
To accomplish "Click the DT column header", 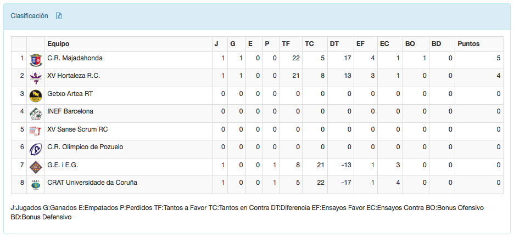I will pos(334,44).
